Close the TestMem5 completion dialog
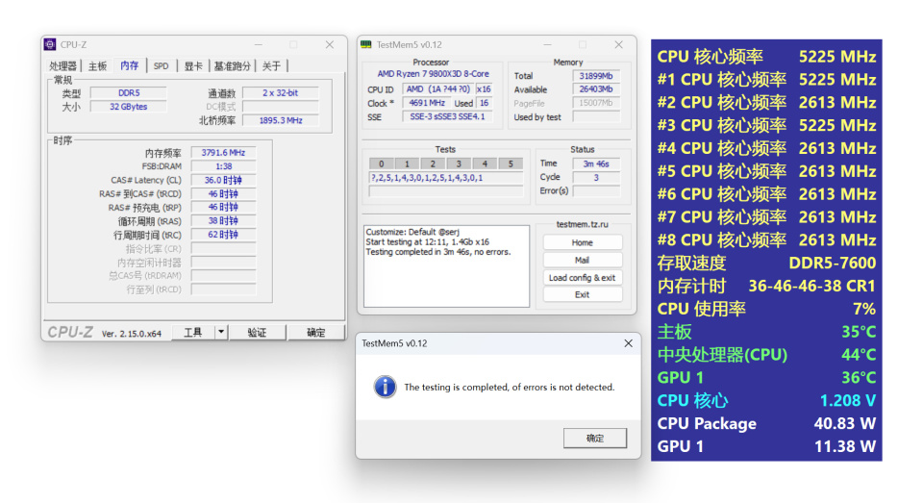Screen dimensions: 923x503 628,343
